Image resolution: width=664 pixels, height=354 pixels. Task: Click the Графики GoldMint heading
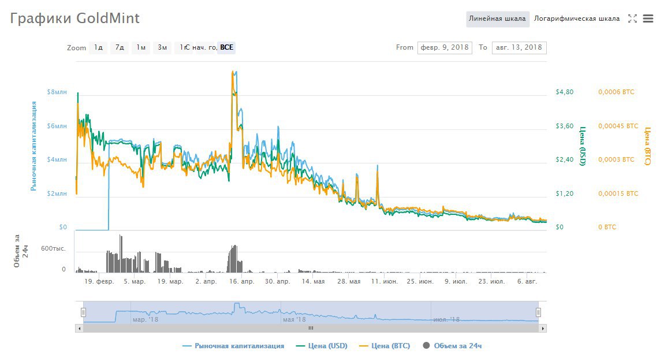(x=75, y=18)
